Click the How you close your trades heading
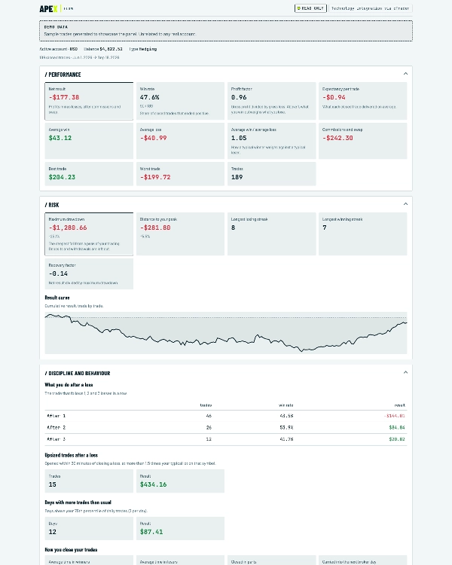452x565 pixels. pos(71,550)
